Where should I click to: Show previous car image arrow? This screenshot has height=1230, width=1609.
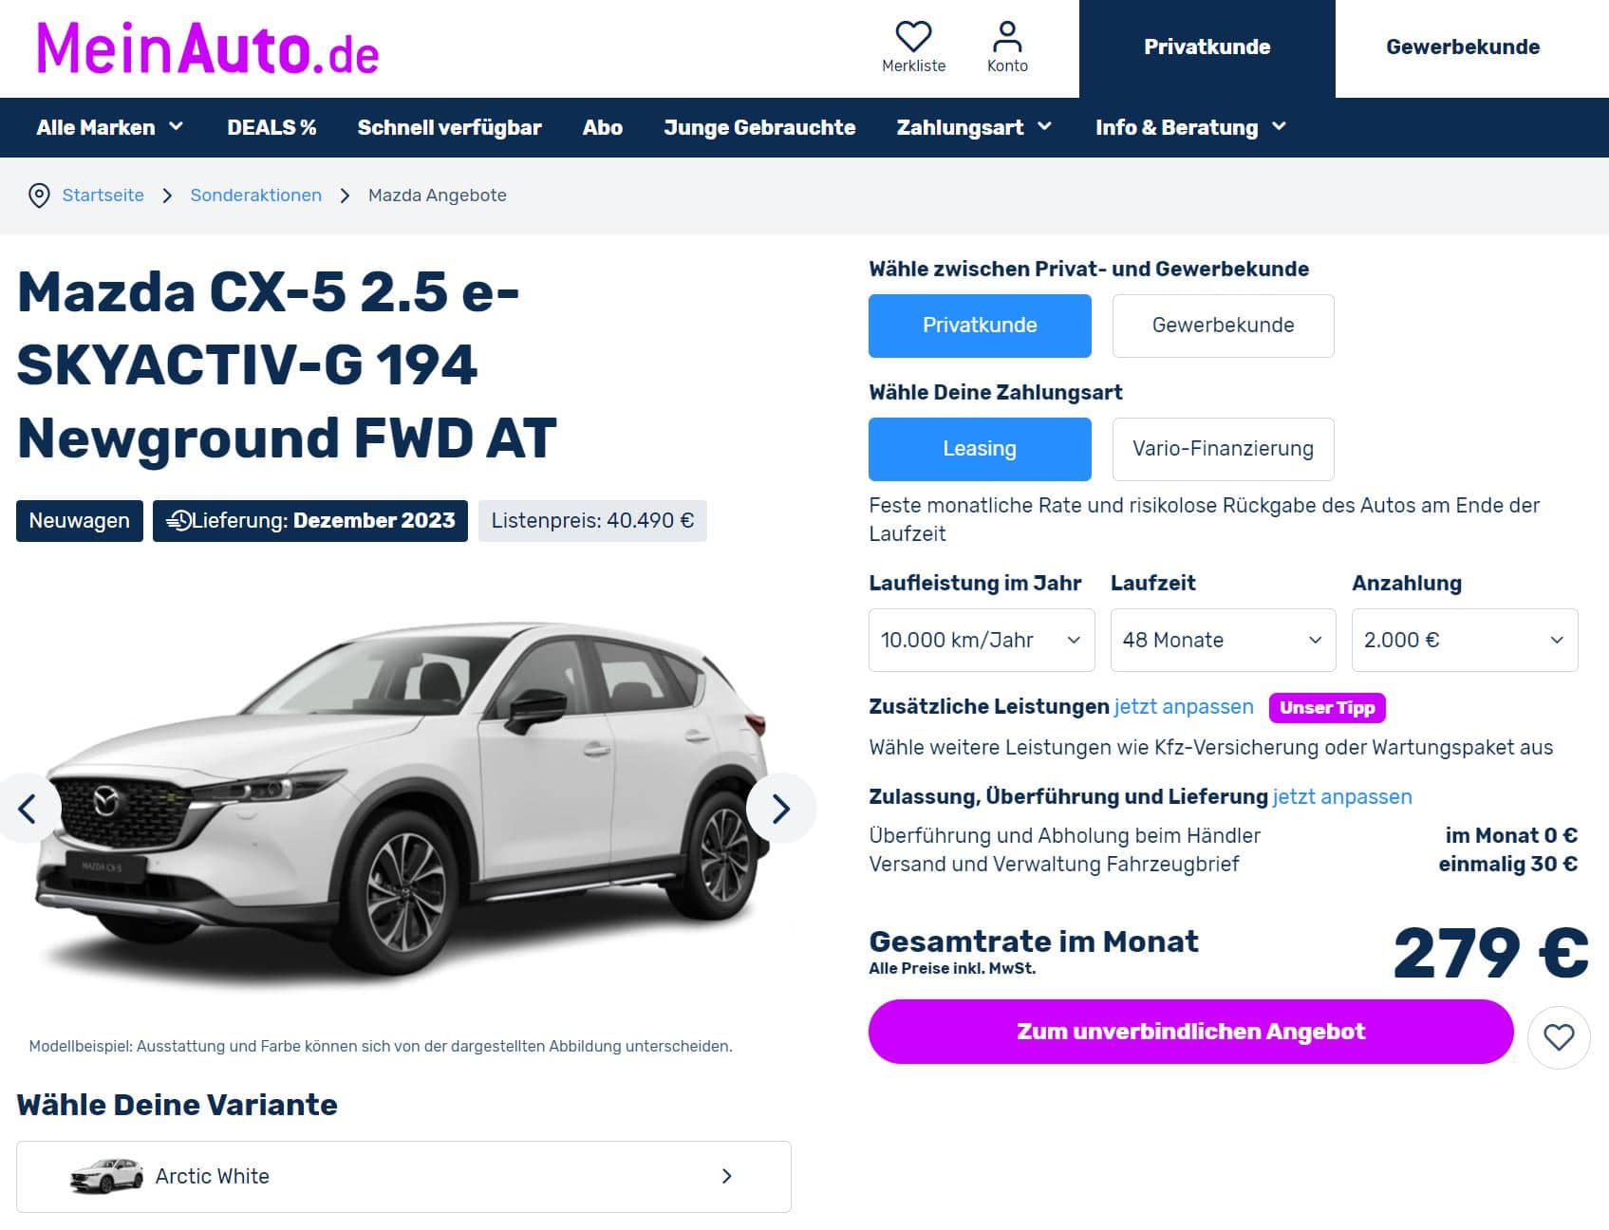pos(27,809)
